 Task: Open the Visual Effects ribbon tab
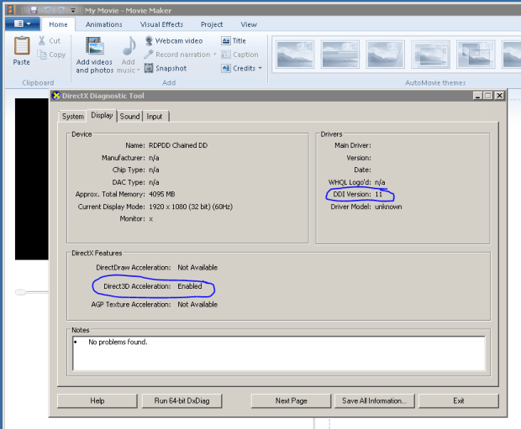point(161,24)
